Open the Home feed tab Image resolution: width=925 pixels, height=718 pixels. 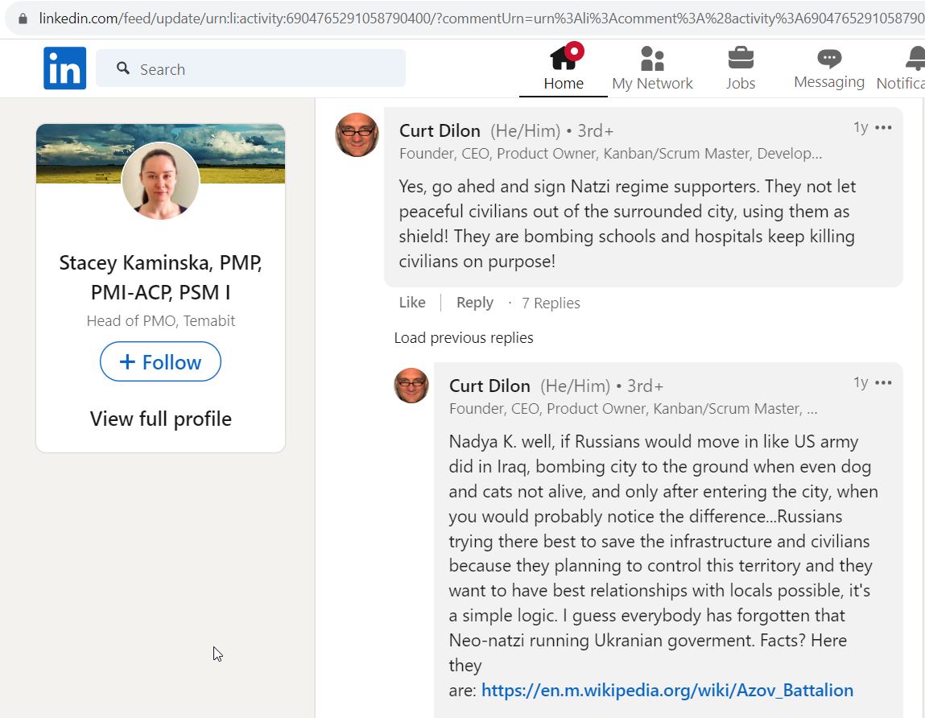[564, 68]
